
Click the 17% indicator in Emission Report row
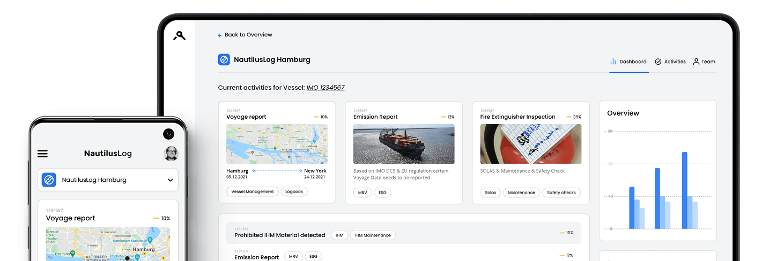pos(567,256)
